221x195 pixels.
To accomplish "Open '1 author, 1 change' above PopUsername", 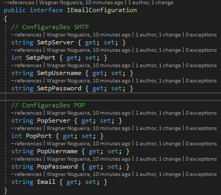I will [158, 144].
